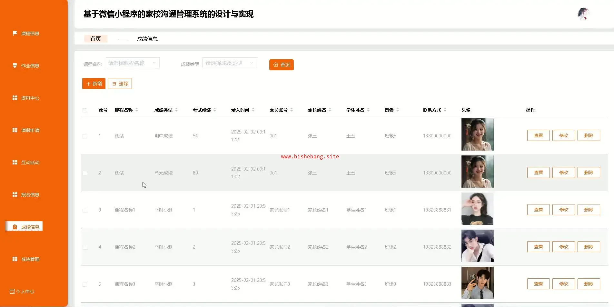614x307 pixels.
Task: Expand the 课程名称 dropdown
Action: click(132, 63)
